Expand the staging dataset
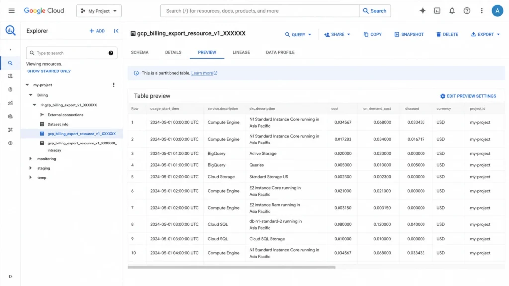The width and height of the screenshot is (509, 286). click(30, 168)
